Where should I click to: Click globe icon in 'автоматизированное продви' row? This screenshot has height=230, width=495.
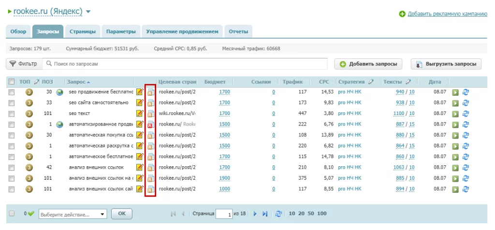coord(59,124)
